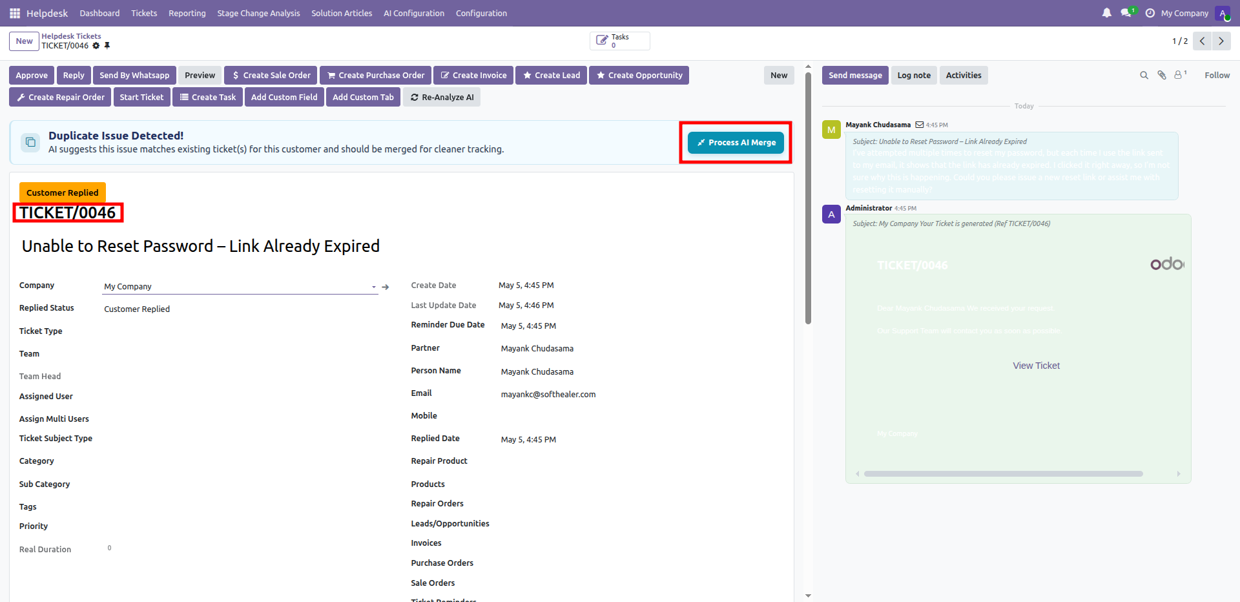Click the notification bell icon
Image resolution: width=1240 pixels, height=602 pixels.
1107,13
